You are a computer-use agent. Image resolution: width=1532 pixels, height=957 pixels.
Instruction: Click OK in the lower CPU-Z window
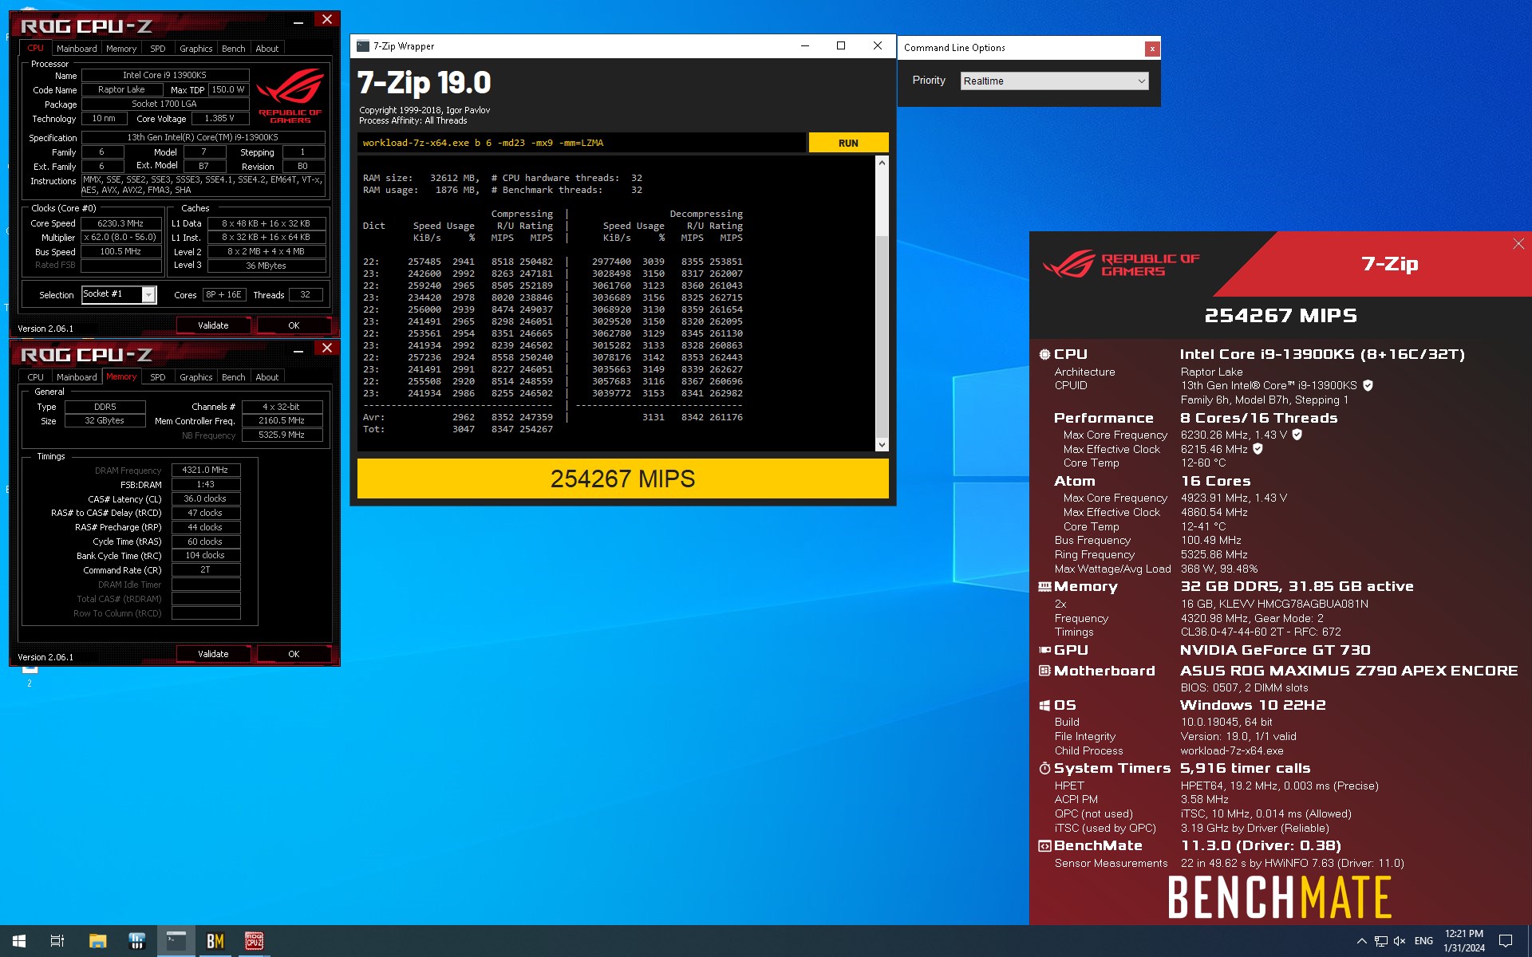coord(294,654)
